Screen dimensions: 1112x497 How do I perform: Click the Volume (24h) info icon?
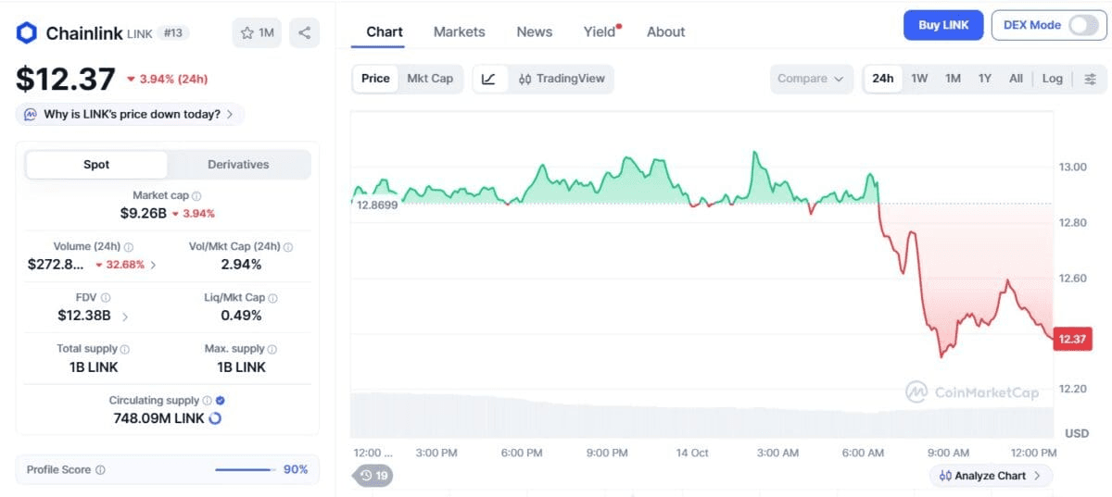tap(129, 247)
